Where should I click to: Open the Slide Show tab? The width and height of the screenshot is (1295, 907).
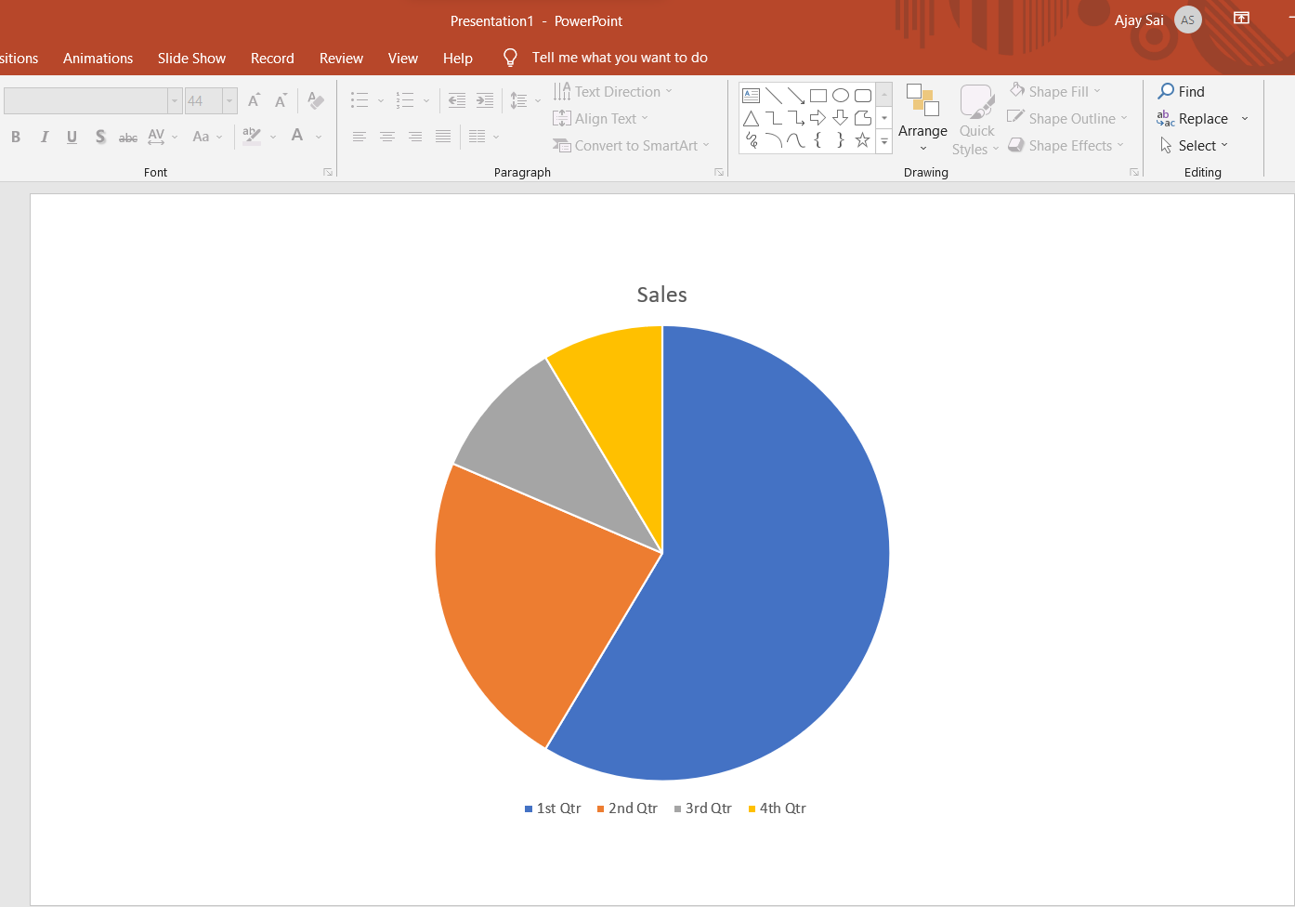click(x=191, y=58)
